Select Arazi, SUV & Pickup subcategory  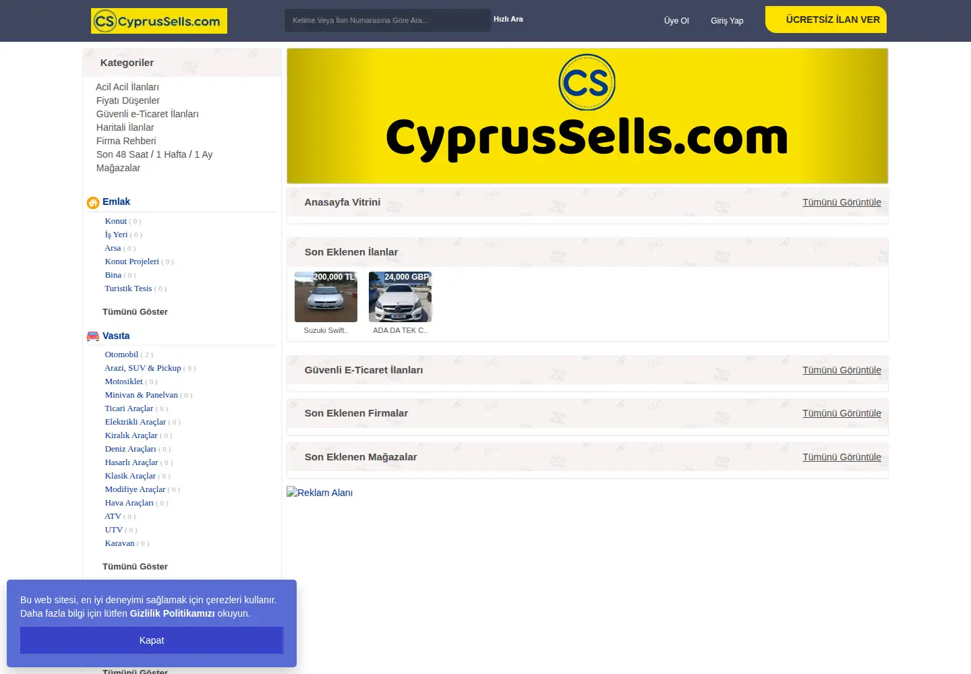tap(143, 368)
